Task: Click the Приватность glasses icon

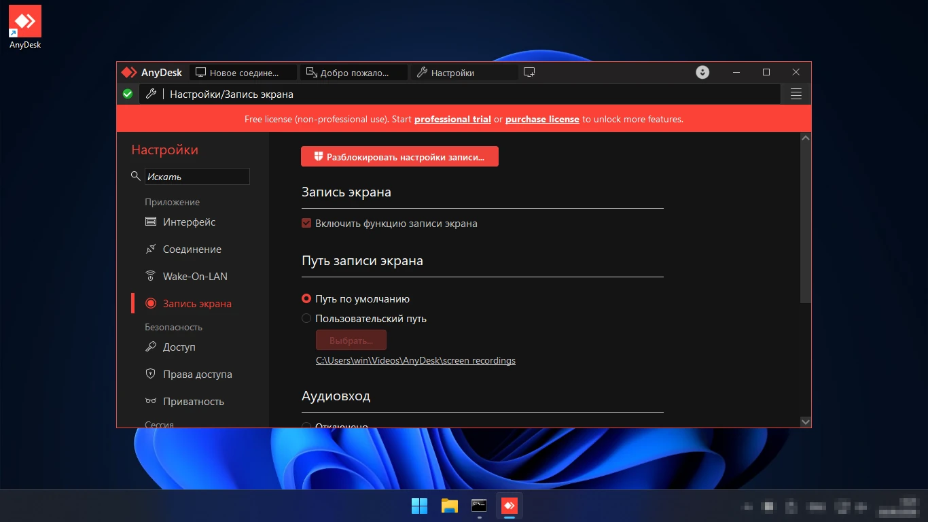Action: tap(151, 401)
